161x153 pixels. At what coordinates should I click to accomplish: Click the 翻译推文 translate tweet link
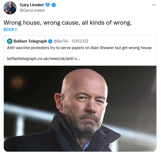pos(11,30)
